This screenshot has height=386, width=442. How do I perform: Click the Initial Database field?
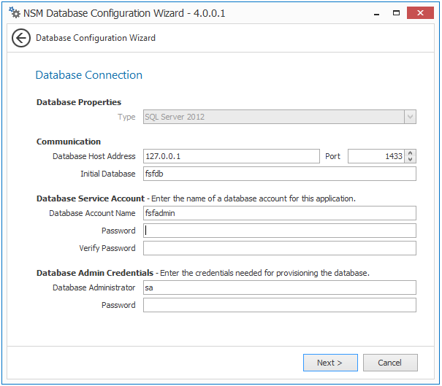279,174
